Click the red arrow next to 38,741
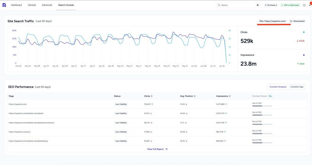 point(151,123)
